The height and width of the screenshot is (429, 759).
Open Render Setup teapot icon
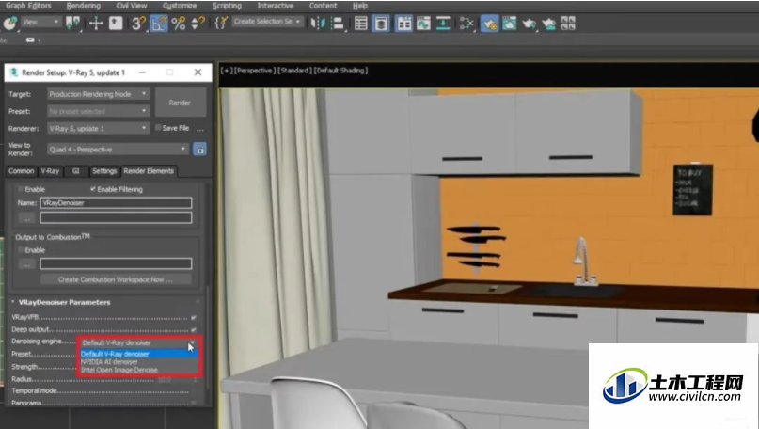(x=489, y=23)
